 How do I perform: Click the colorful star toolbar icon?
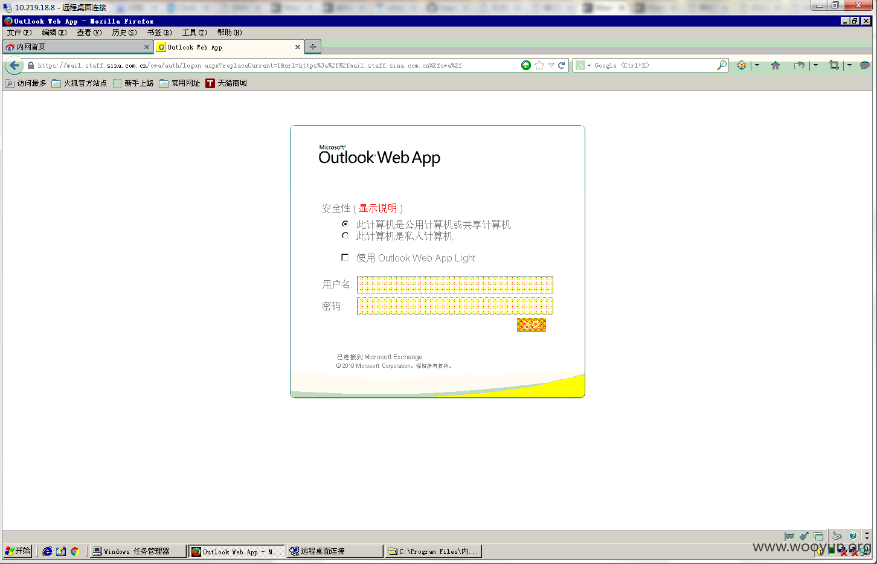(x=742, y=65)
